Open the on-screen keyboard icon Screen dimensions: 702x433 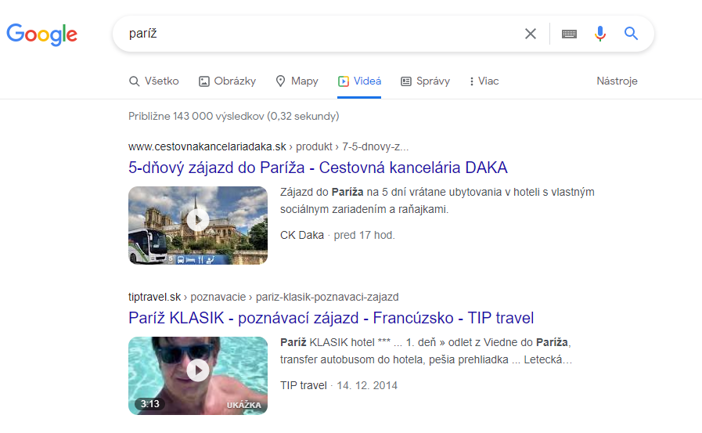(x=569, y=34)
